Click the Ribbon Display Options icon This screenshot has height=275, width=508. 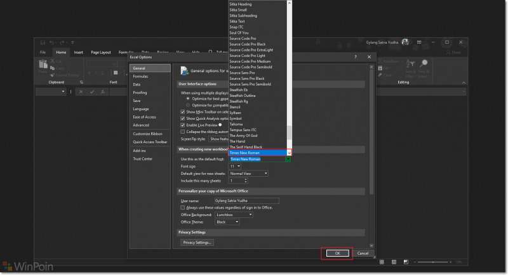click(x=419, y=42)
